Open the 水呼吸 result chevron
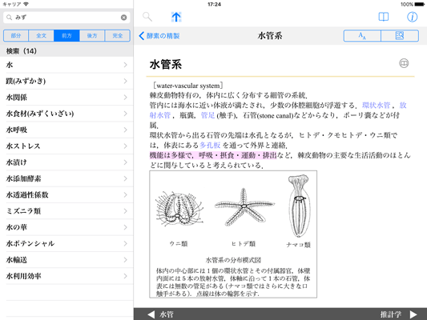The height and width of the screenshot is (320, 427). [125, 130]
